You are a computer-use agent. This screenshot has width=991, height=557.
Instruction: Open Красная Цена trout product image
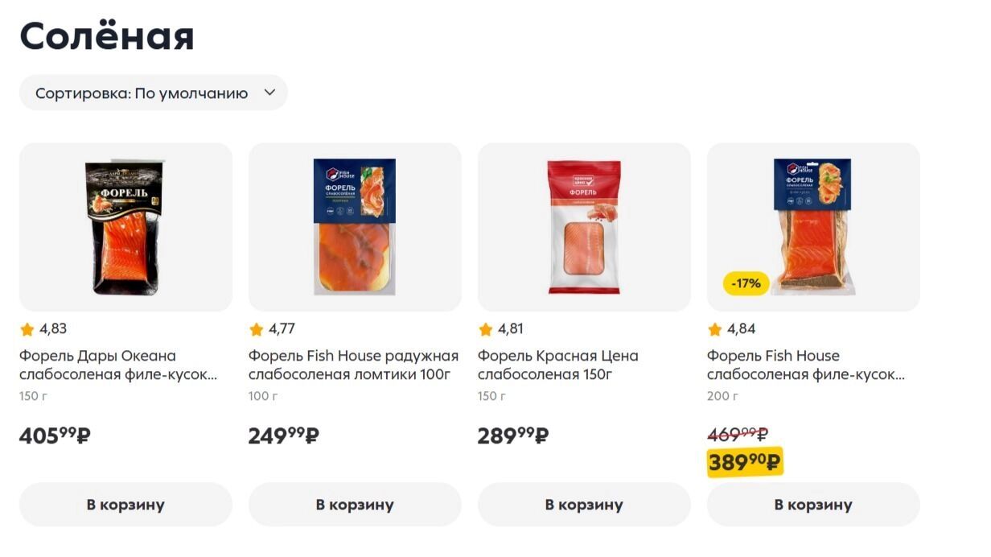[x=584, y=227]
